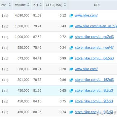Image resolution: width=117 pixels, height=117 pixels.
Task: Select KD value 84.15
Action: [37, 101]
